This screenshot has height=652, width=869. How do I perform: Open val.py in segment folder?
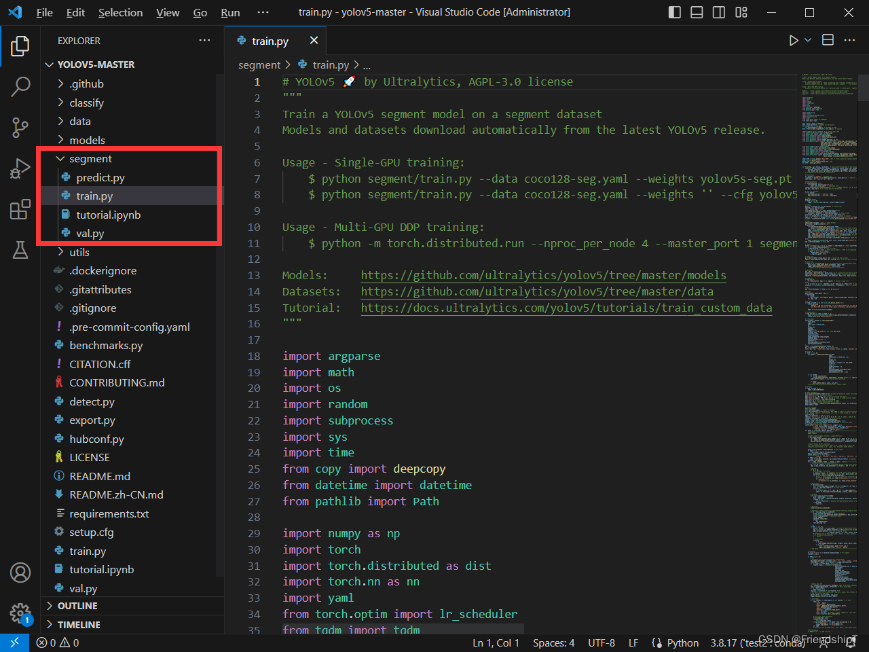coord(132,233)
